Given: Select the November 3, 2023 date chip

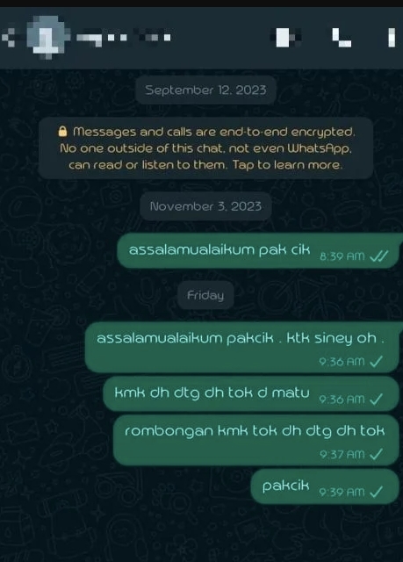Looking at the screenshot, I should coord(205,206).
